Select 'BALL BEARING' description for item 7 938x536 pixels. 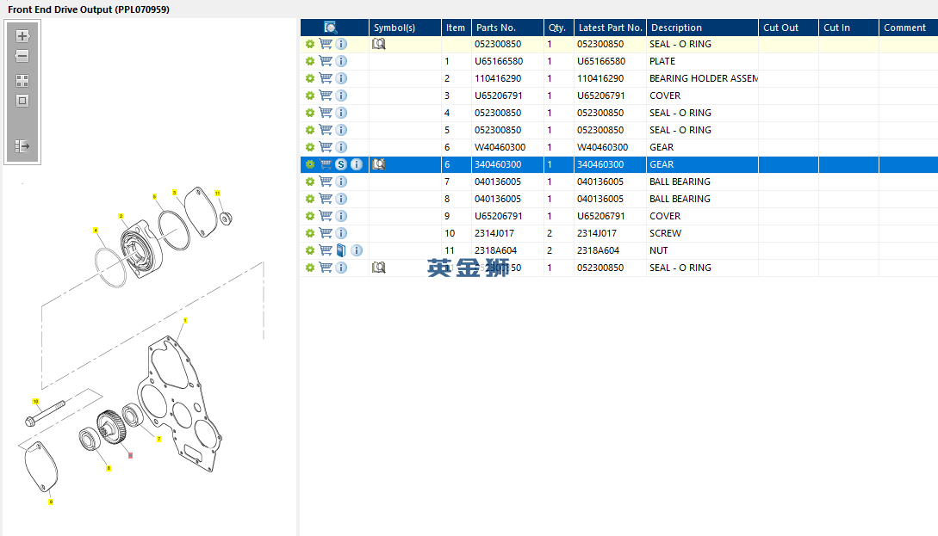click(680, 182)
